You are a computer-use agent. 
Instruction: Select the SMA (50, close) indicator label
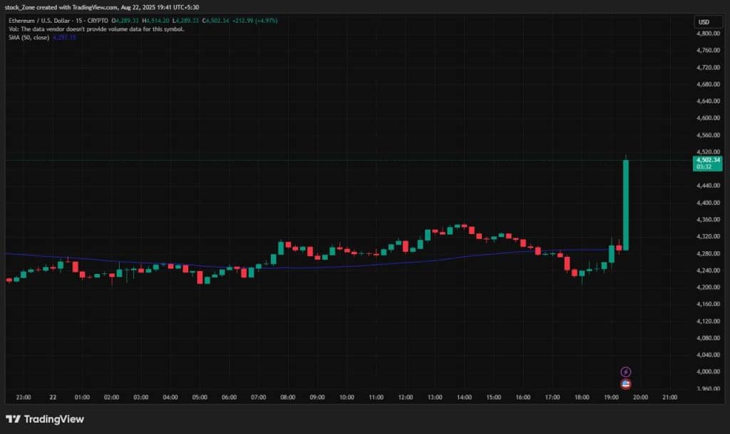(29, 37)
